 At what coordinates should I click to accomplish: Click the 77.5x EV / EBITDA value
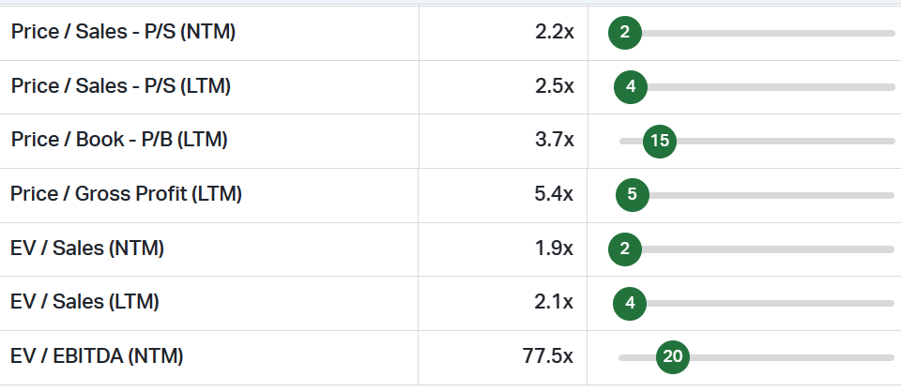coord(548,357)
